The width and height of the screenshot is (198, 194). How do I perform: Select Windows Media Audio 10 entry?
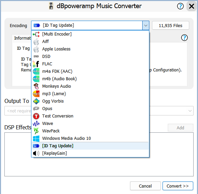point(90,138)
